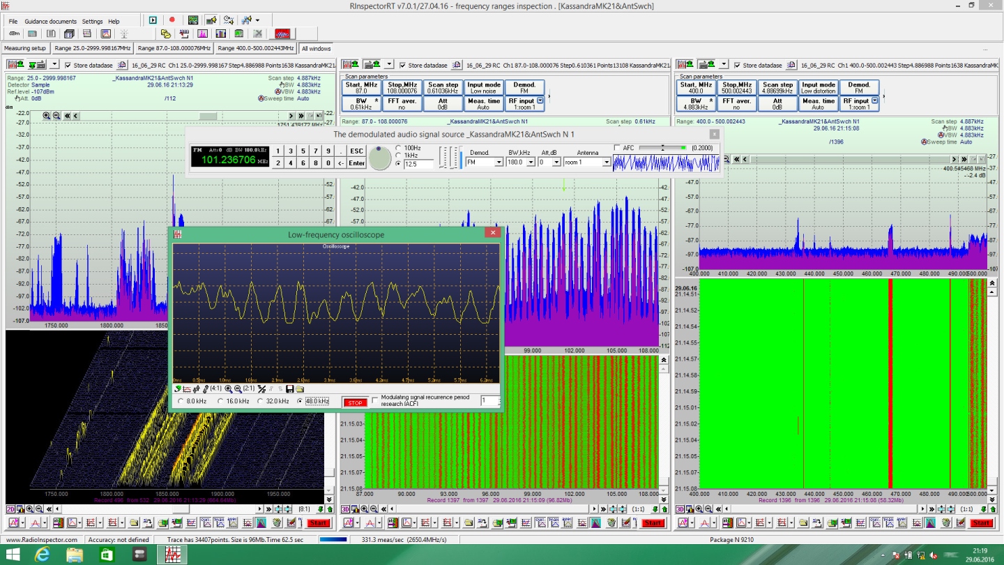Image resolution: width=1004 pixels, height=565 pixels.
Task: Open the Demod. FM dropdown in audio panel
Action: pyautogui.click(x=499, y=163)
